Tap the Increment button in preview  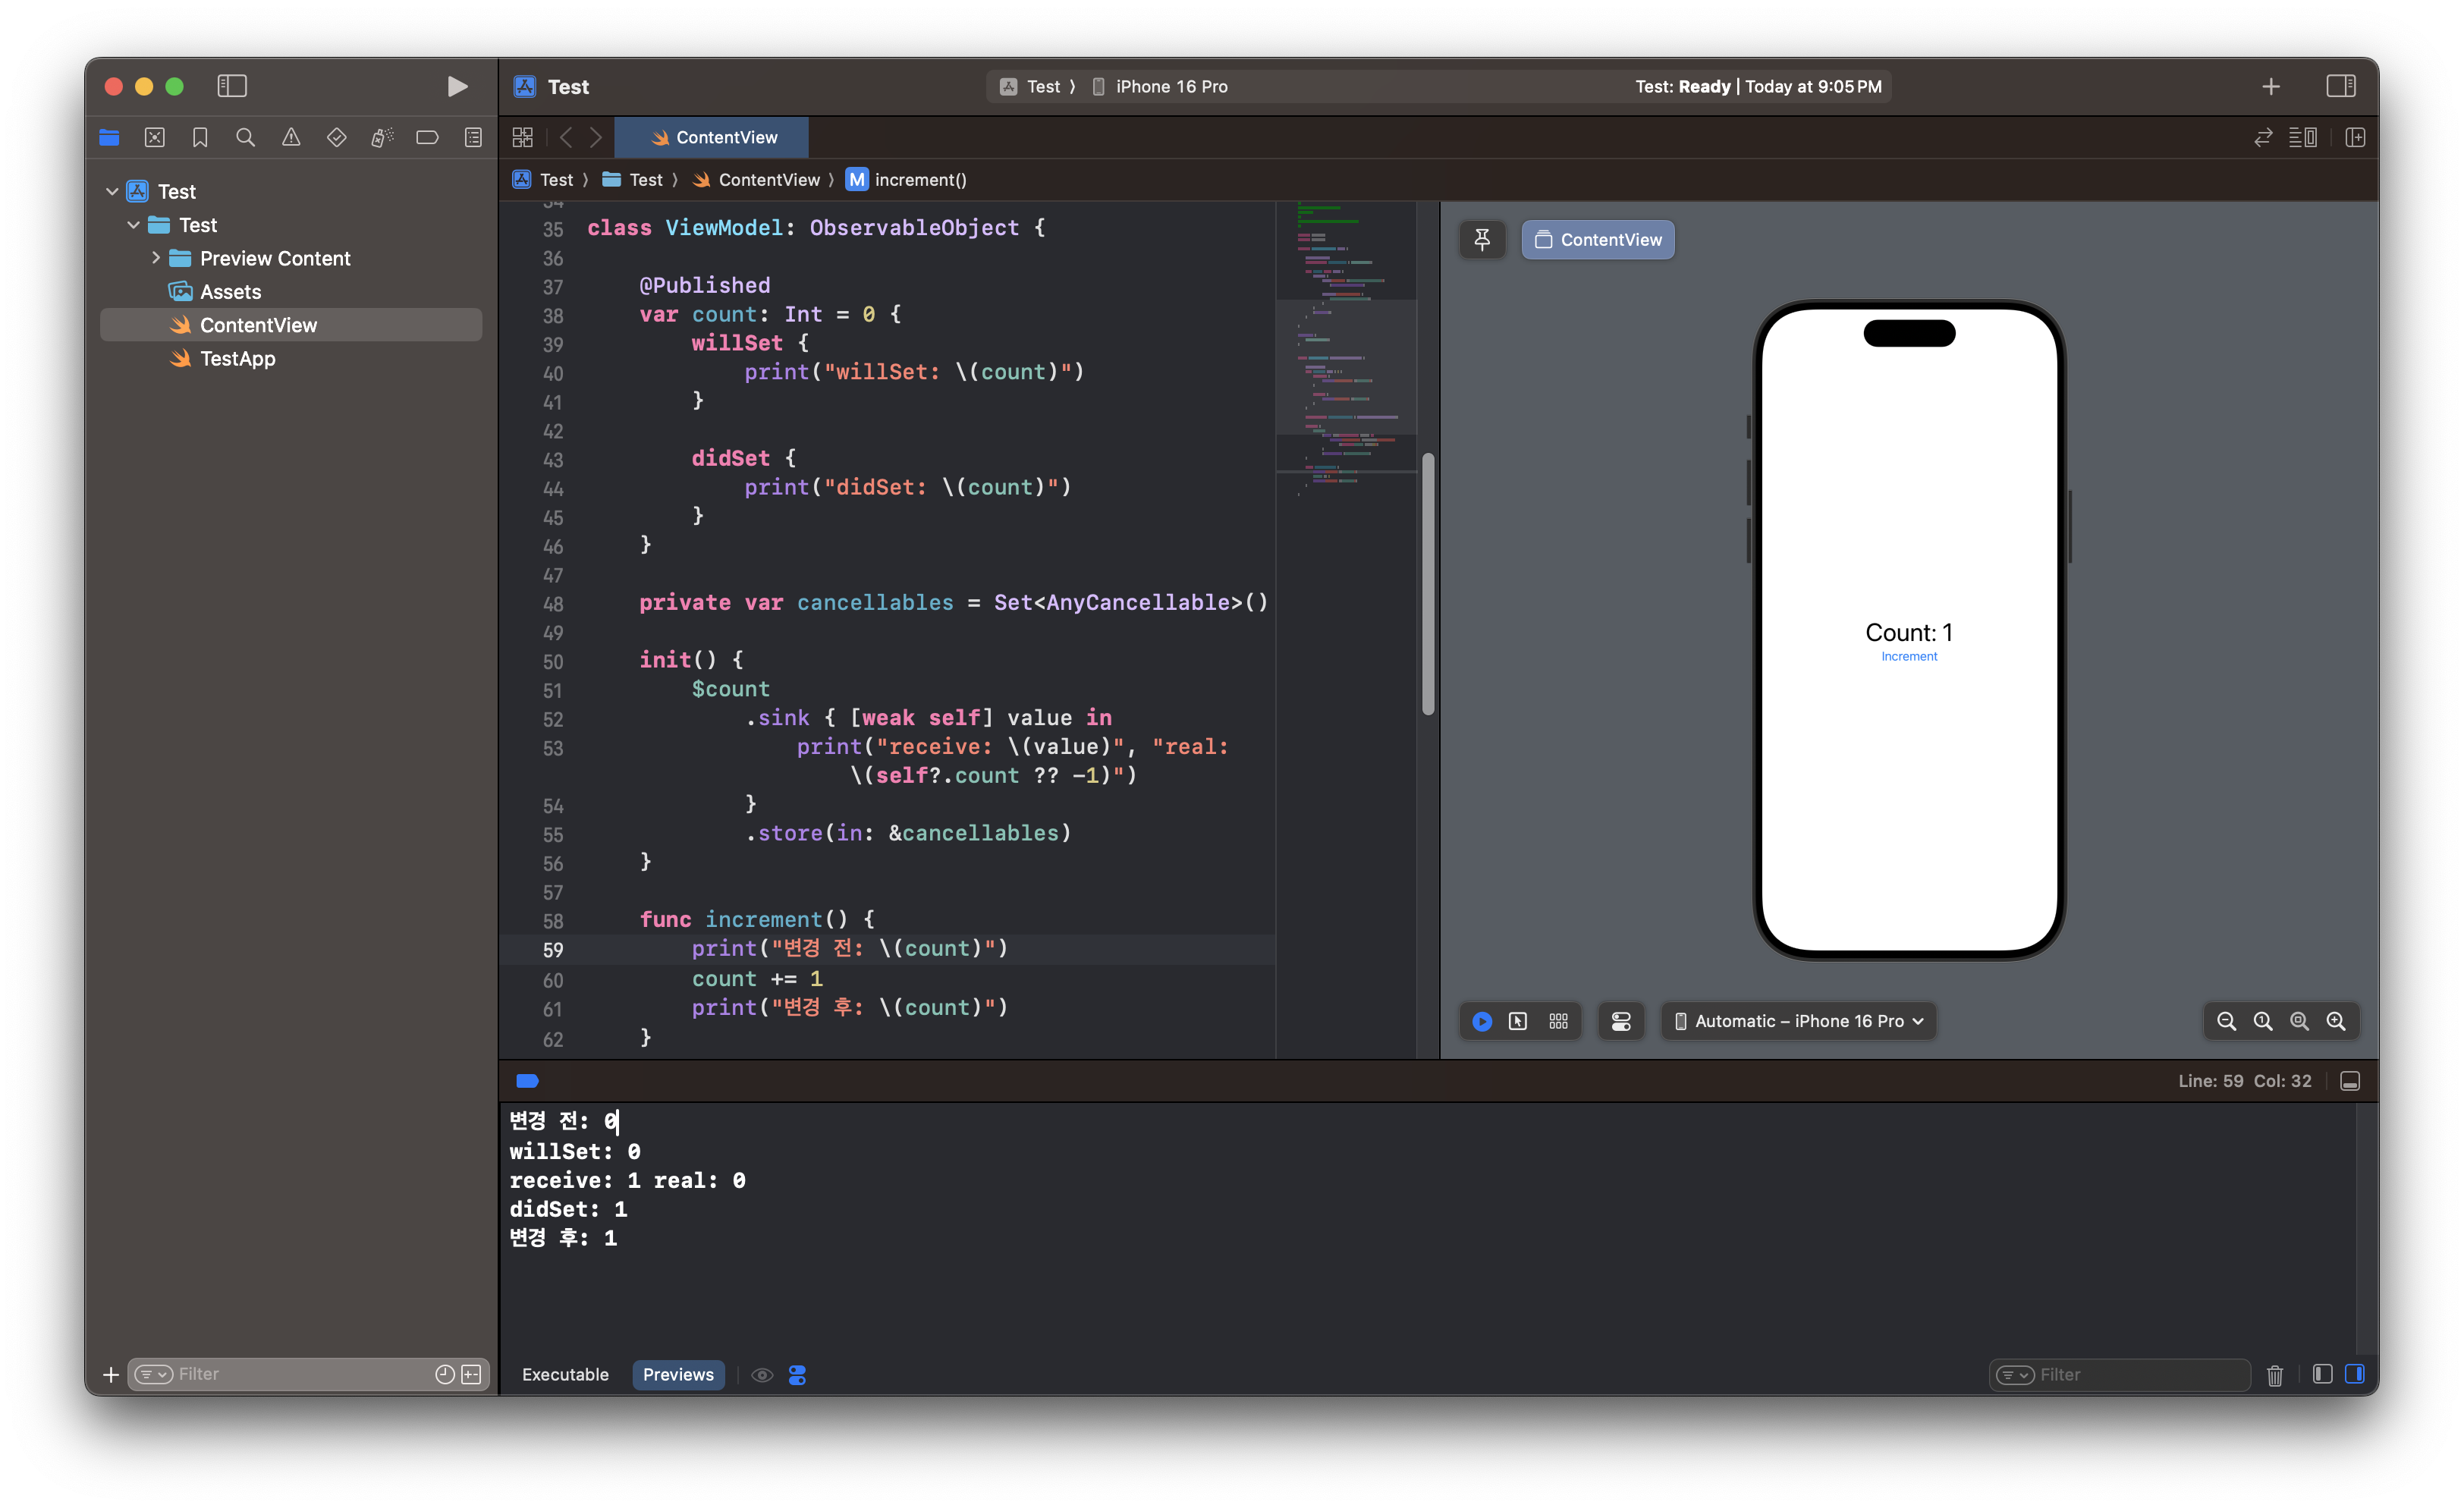pos(1908,657)
